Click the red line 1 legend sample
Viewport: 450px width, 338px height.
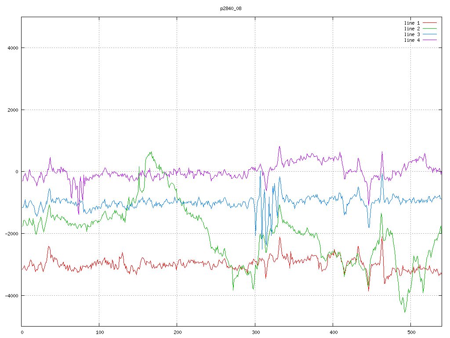coord(430,23)
